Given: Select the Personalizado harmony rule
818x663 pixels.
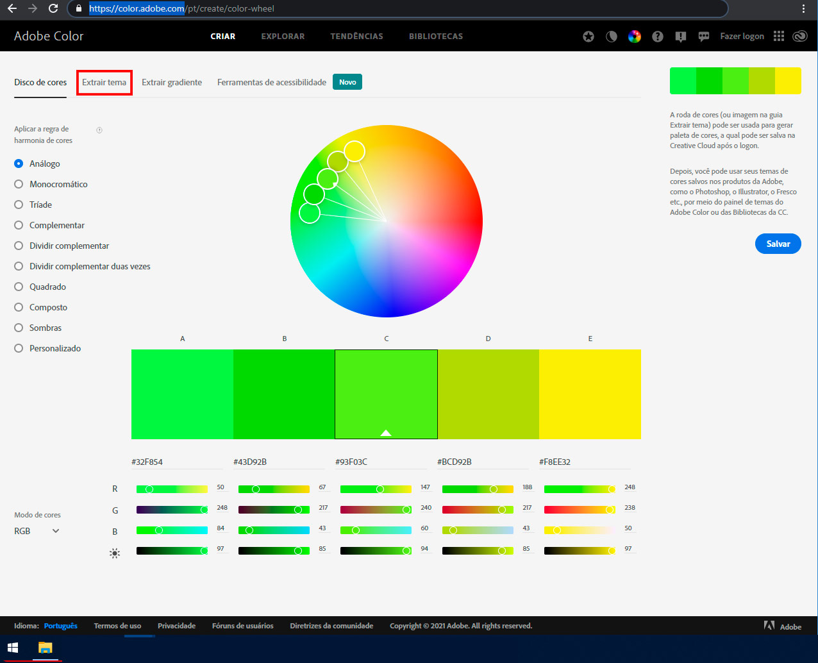Looking at the screenshot, I should coord(47,348).
